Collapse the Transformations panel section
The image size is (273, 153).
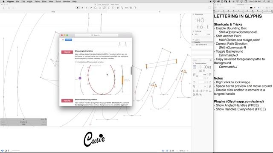(x=193, y=63)
